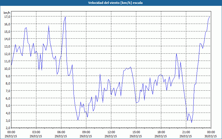The image size is (222, 139).
Task: Click the 12,0 y-axis value
Action: (7, 54)
